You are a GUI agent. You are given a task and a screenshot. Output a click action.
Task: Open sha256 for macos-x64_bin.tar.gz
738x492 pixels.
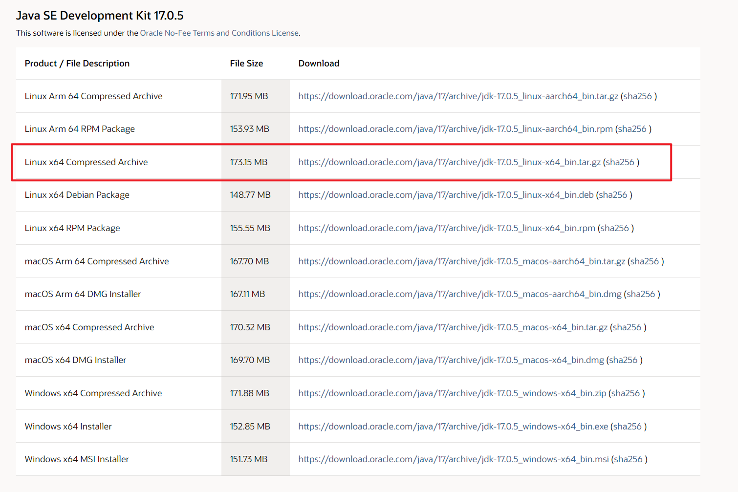[x=627, y=327]
